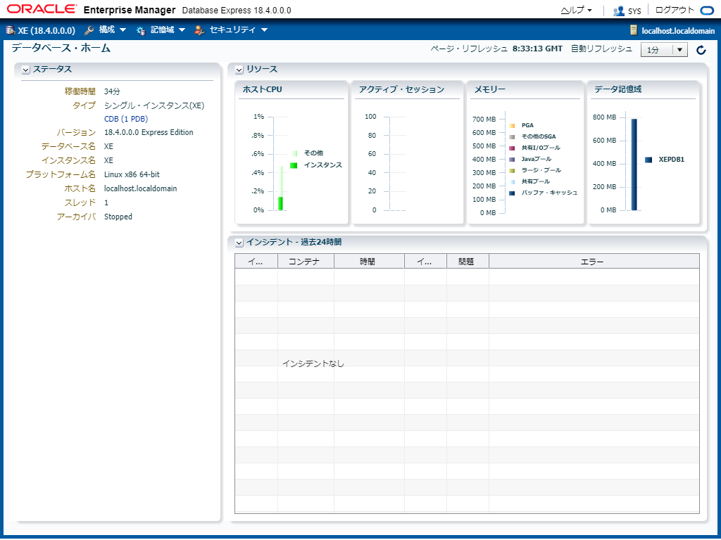Click the Oracle oval logo beside ログアウト
The width and height of the screenshot is (721, 540).
tap(707, 11)
